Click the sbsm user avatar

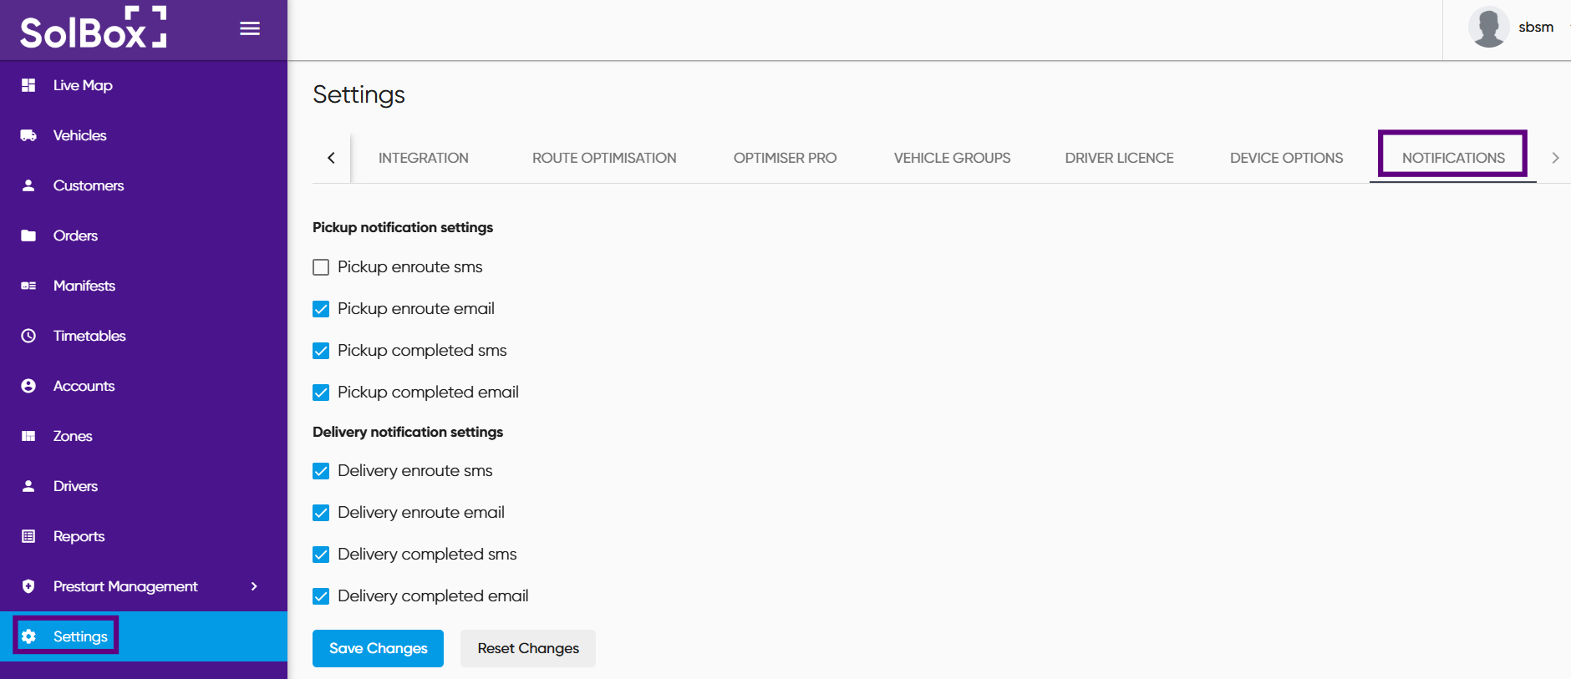[x=1488, y=28]
